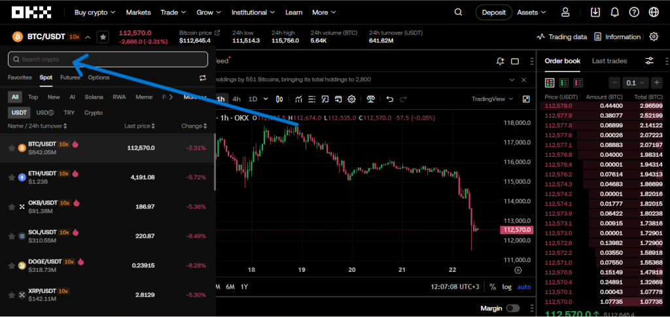Open the user profile icon
Screen dimensions: 670x317
coord(565,12)
